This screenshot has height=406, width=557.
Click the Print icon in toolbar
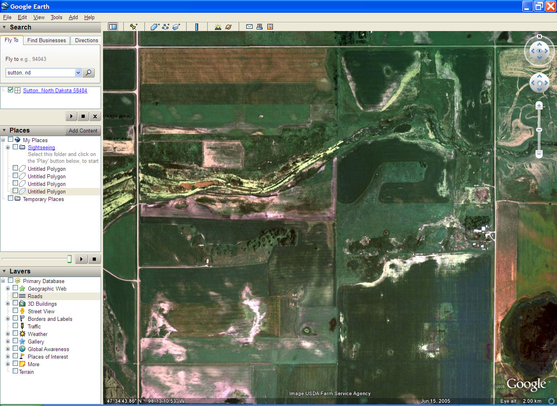point(259,27)
